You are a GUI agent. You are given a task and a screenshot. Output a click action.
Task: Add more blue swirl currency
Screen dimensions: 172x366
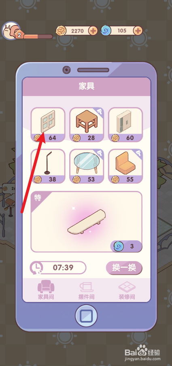coord(138,31)
